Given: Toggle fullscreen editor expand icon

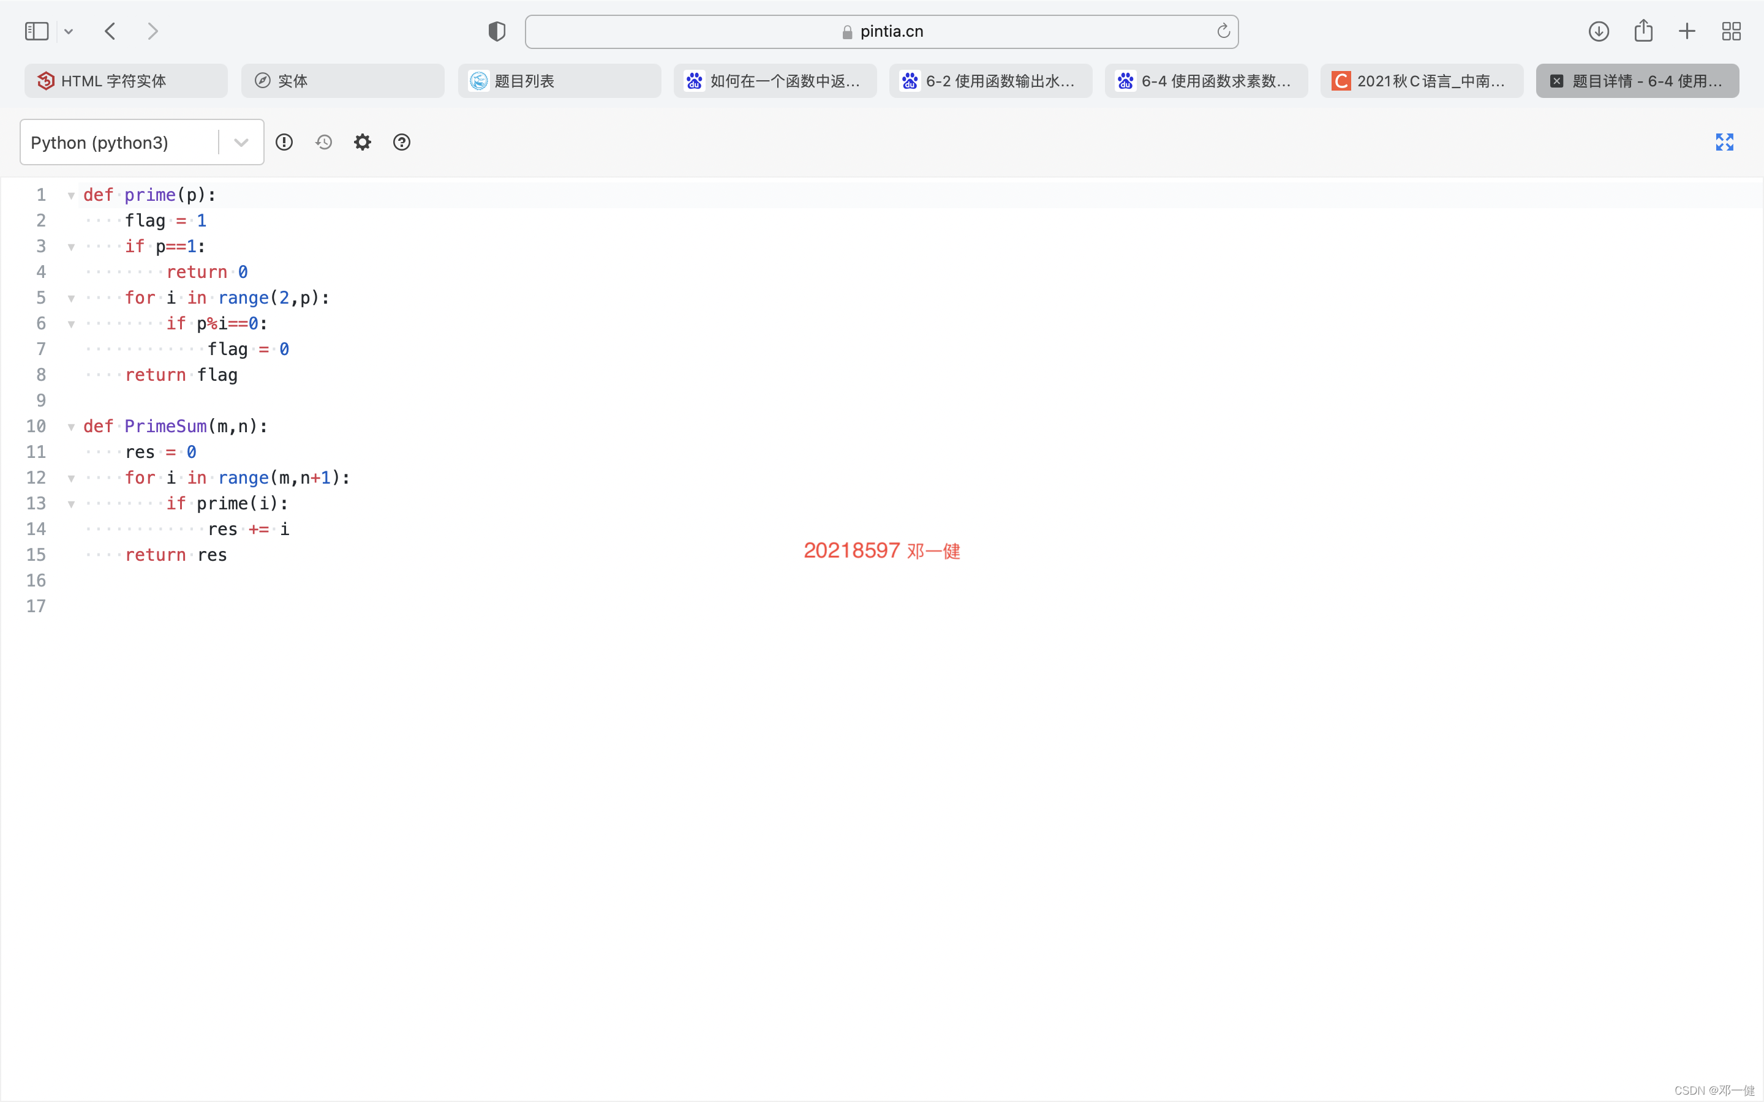Looking at the screenshot, I should pyautogui.click(x=1724, y=142).
